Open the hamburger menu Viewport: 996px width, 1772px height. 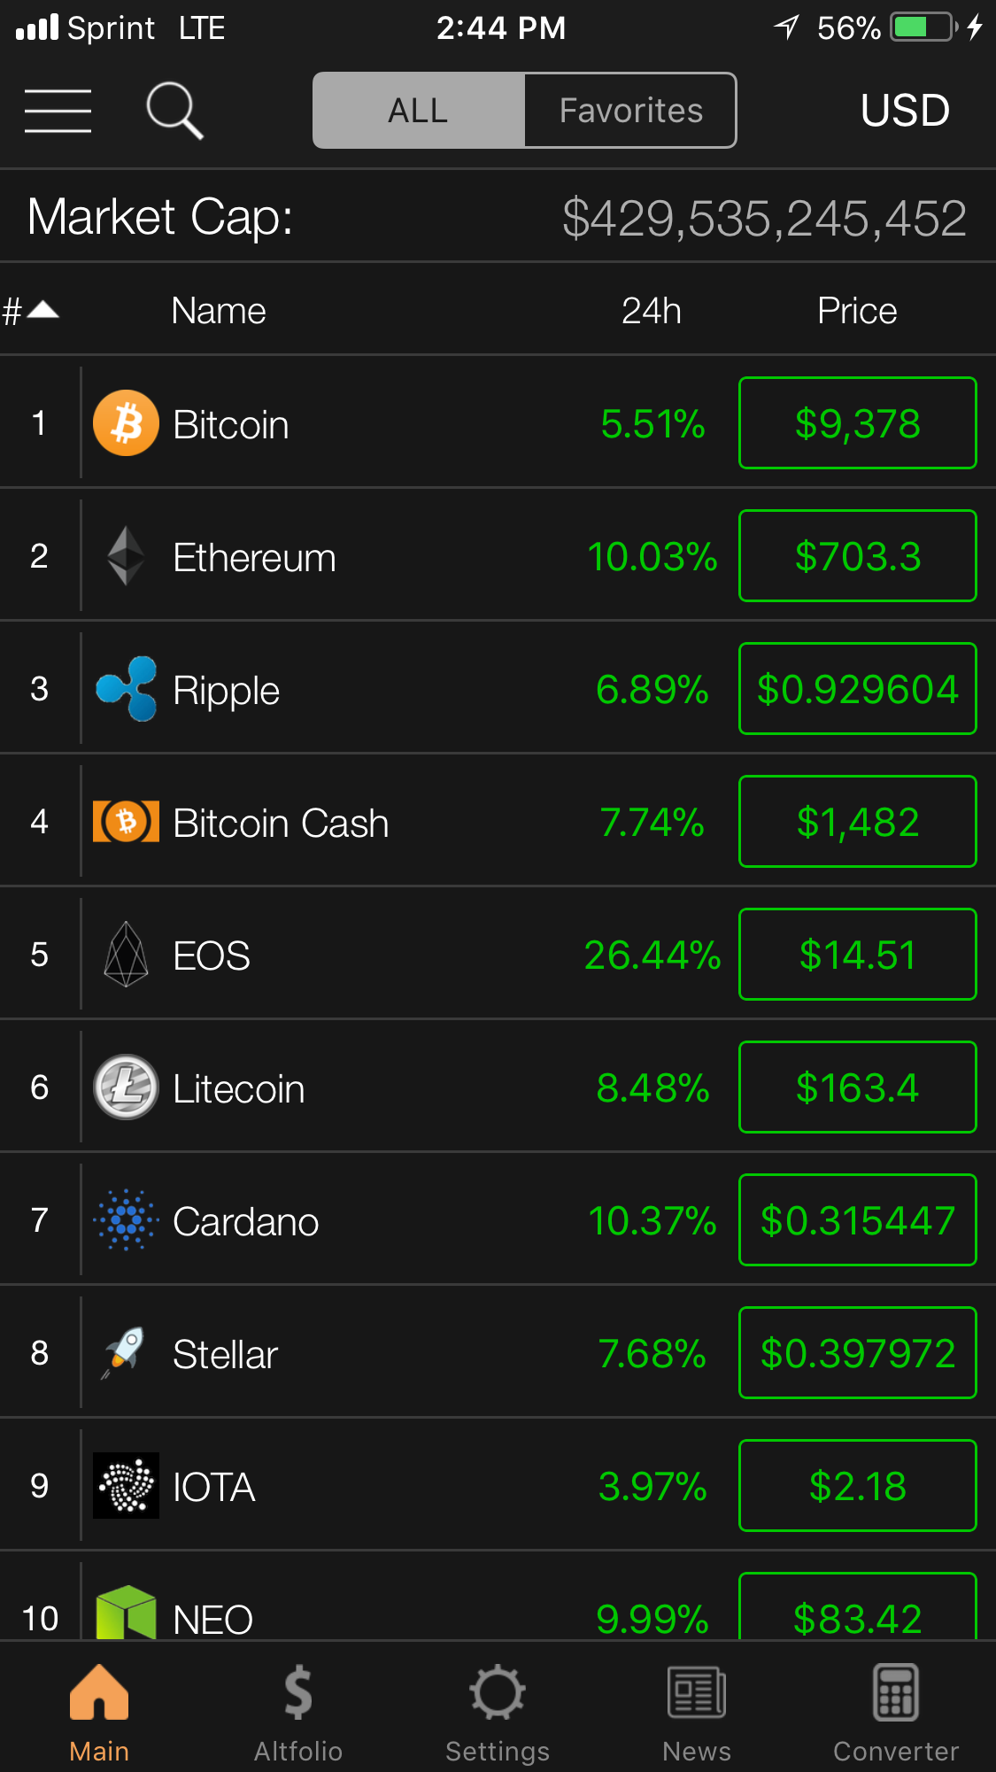coord(58,111)
